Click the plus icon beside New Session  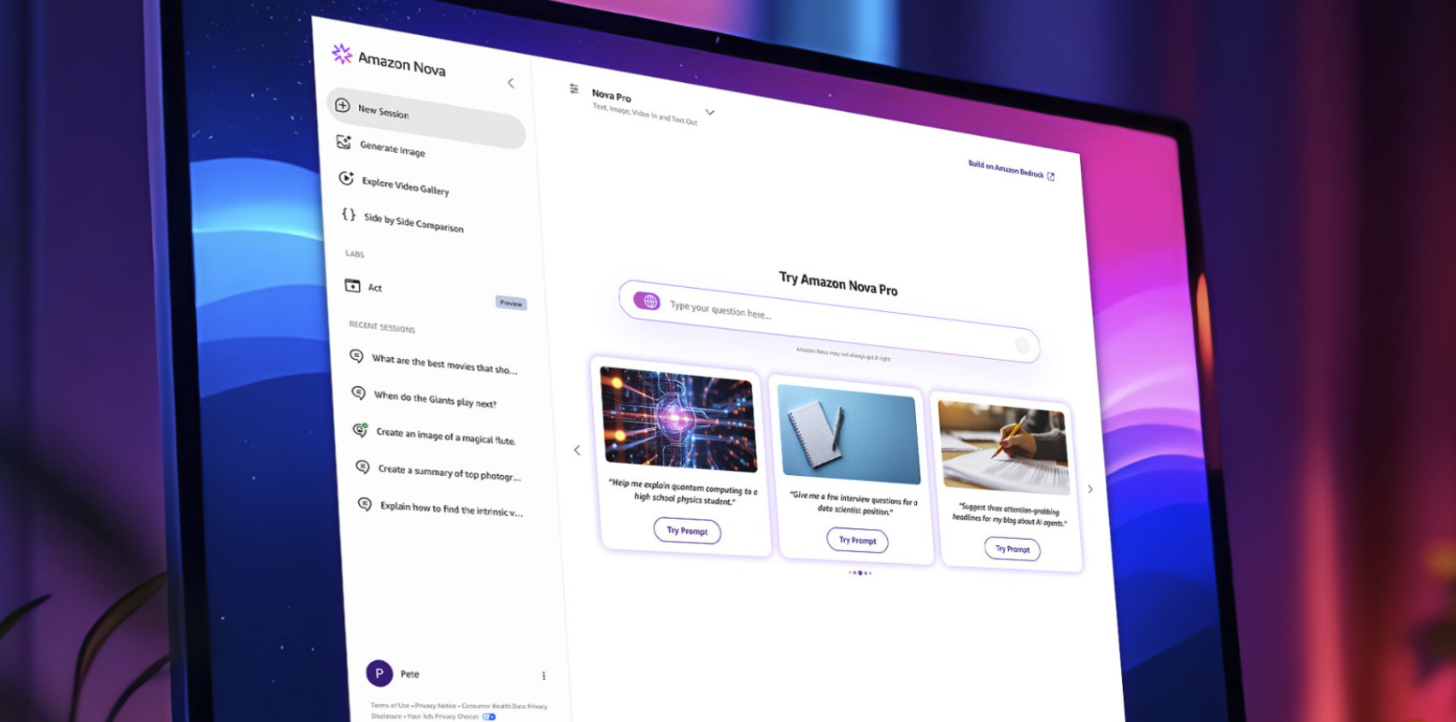tap(343, 105)
